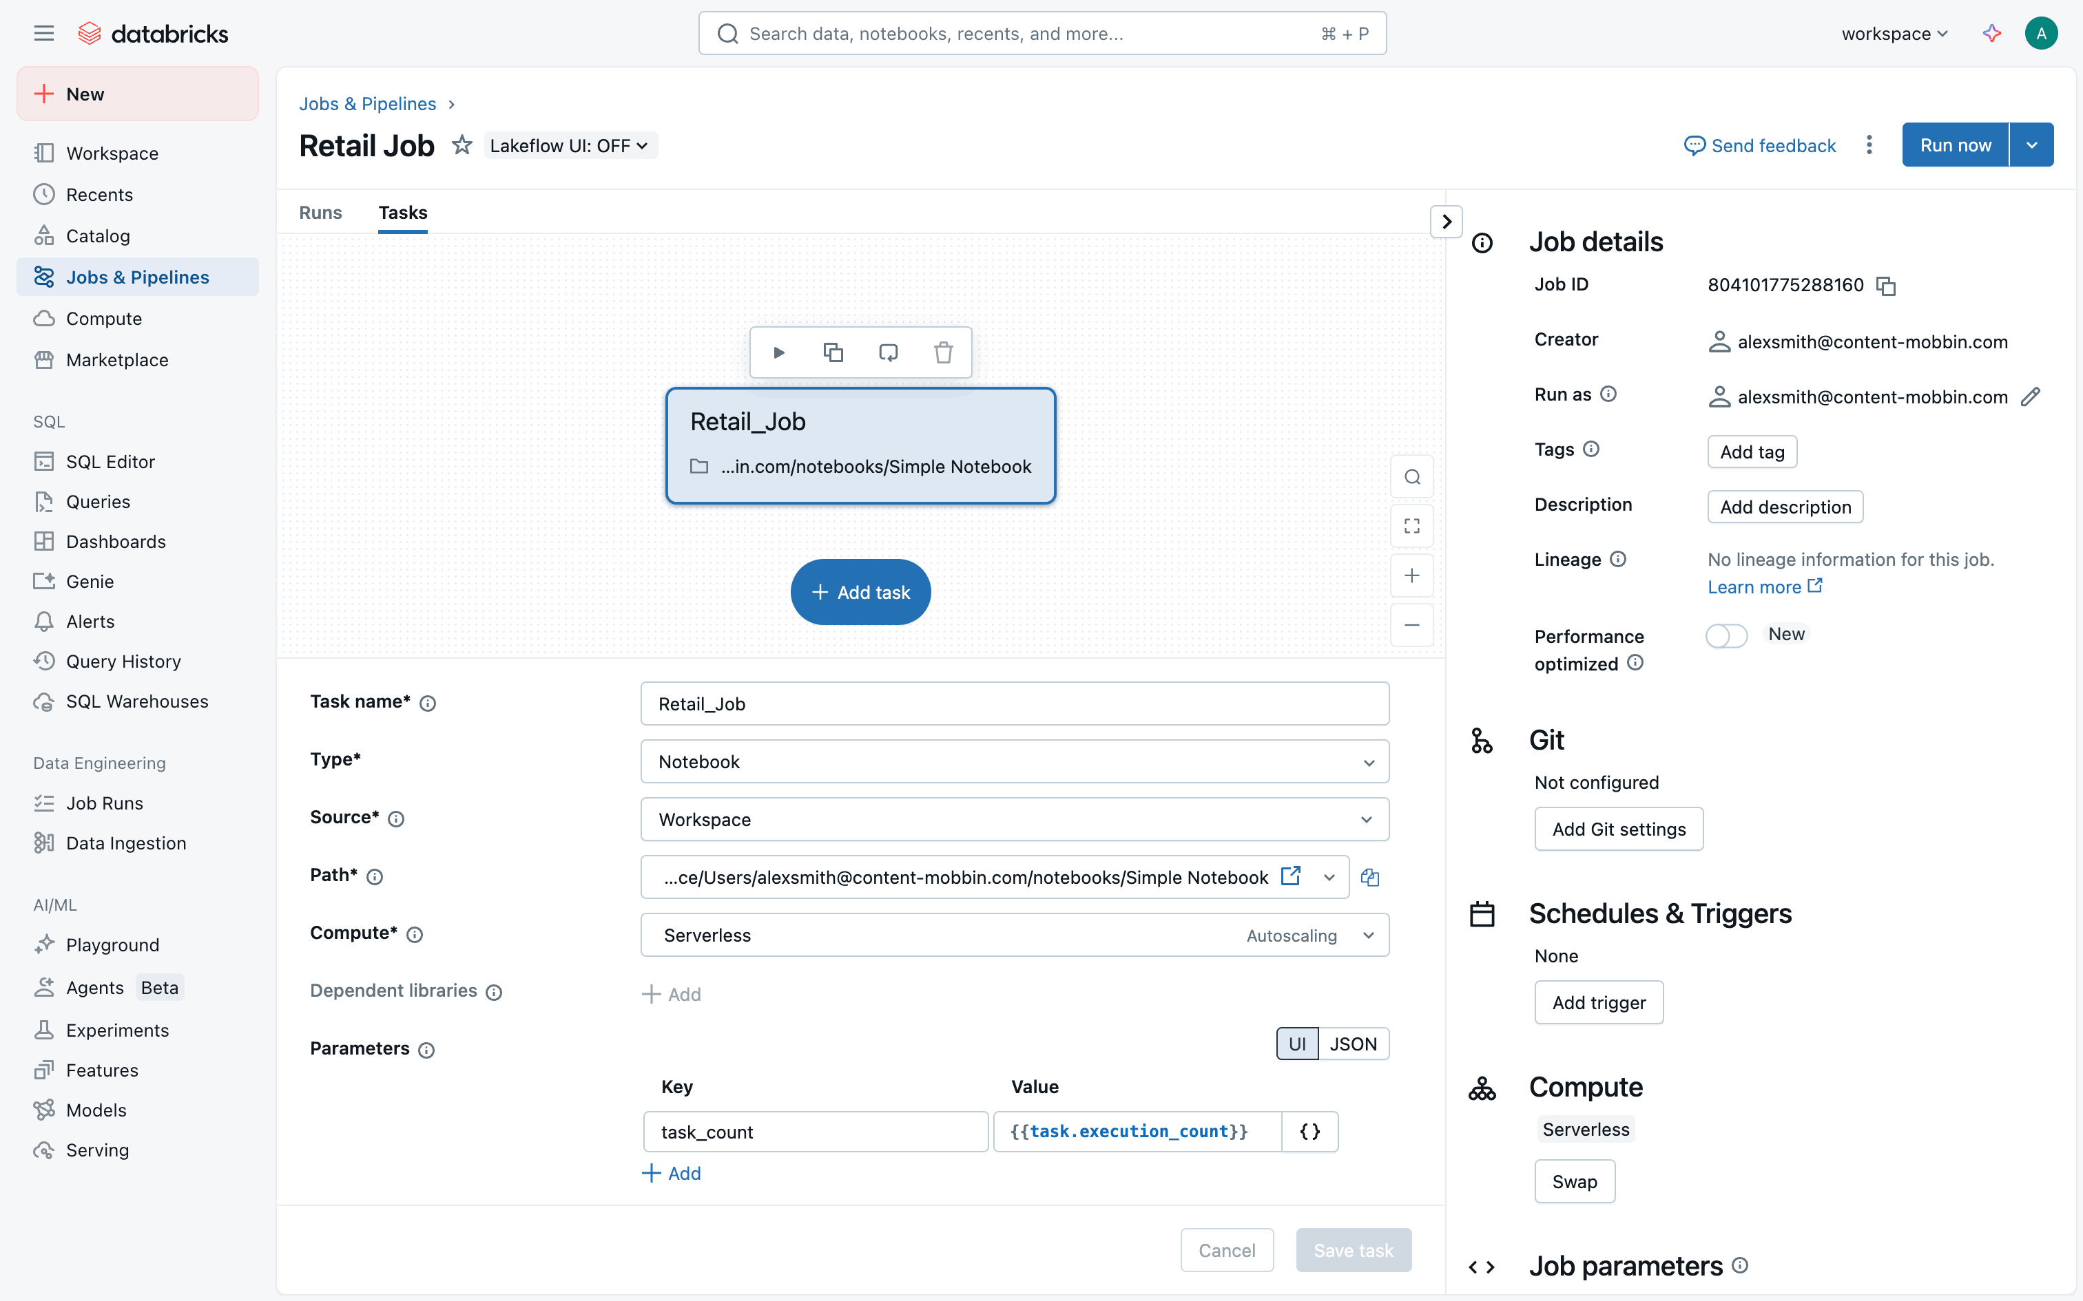Delete the task using the trash icon
This screenshot has width=2083, height=1301.
944,352
